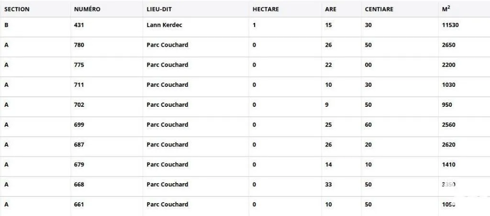Click parcel number 775
This screenshot has width=490, height=216.
tap(79, 65)
